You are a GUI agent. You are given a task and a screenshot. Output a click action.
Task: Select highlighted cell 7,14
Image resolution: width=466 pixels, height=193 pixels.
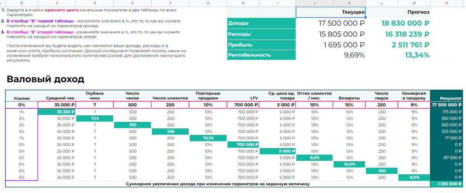tap(95, 118)
